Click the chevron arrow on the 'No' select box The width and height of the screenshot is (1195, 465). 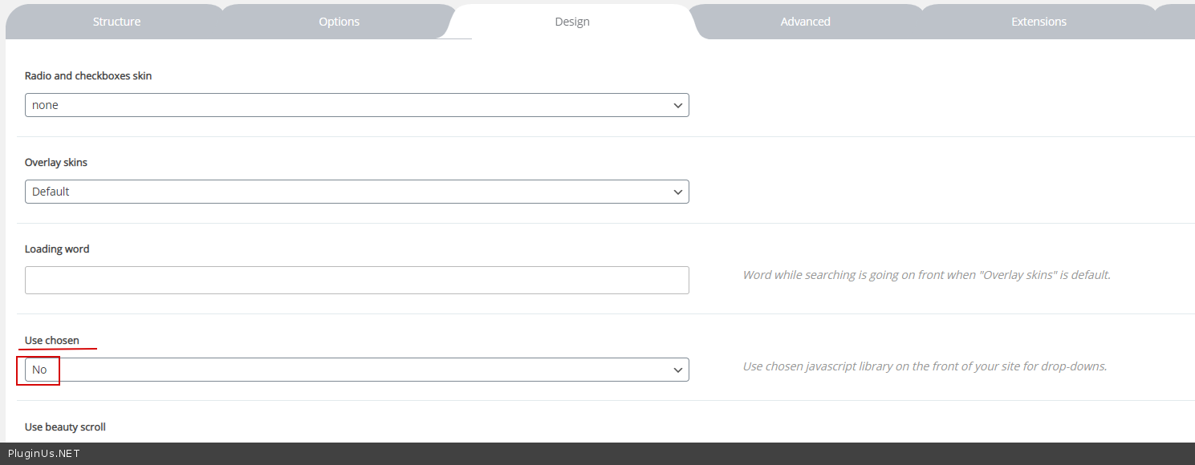(678, 370)
